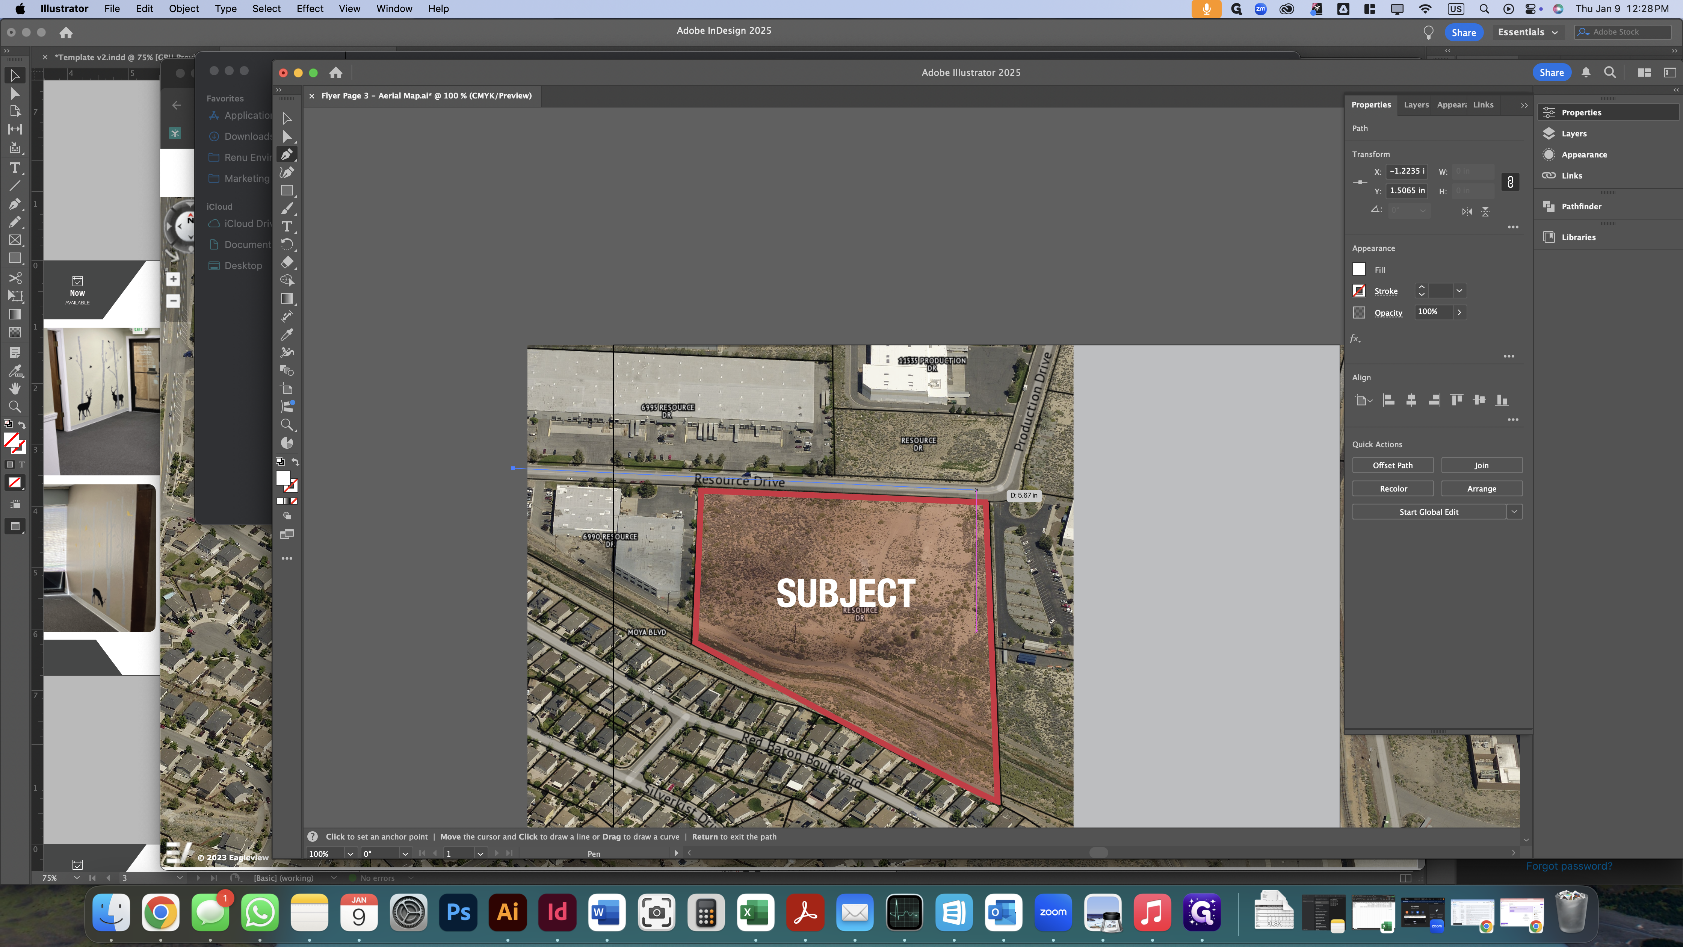Select the Direct Selection tool in Illustrator
Viewport: 1683px width, 947px height.
point(287,136)
